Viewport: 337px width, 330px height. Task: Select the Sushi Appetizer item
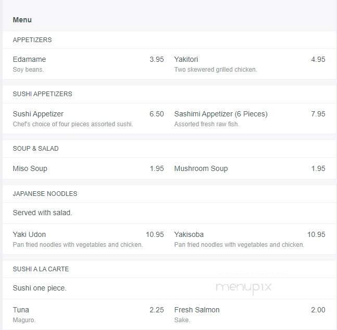point(38,114)
